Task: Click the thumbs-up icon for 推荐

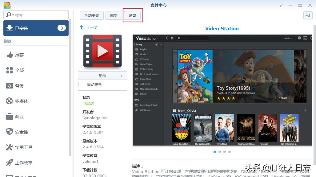Action: click(x=10, y=55)
